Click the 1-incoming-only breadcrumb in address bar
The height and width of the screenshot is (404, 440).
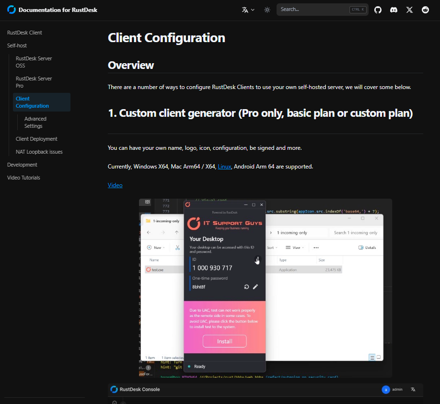(x=292, y=233)
